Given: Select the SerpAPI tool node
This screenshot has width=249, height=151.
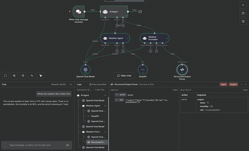Looking at the screenshot, I should point(143,69).
